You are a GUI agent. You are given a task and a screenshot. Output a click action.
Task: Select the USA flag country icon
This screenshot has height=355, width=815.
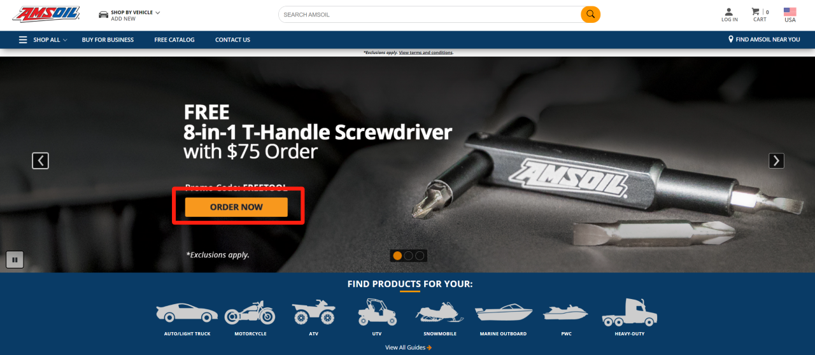tap(790, 11)
